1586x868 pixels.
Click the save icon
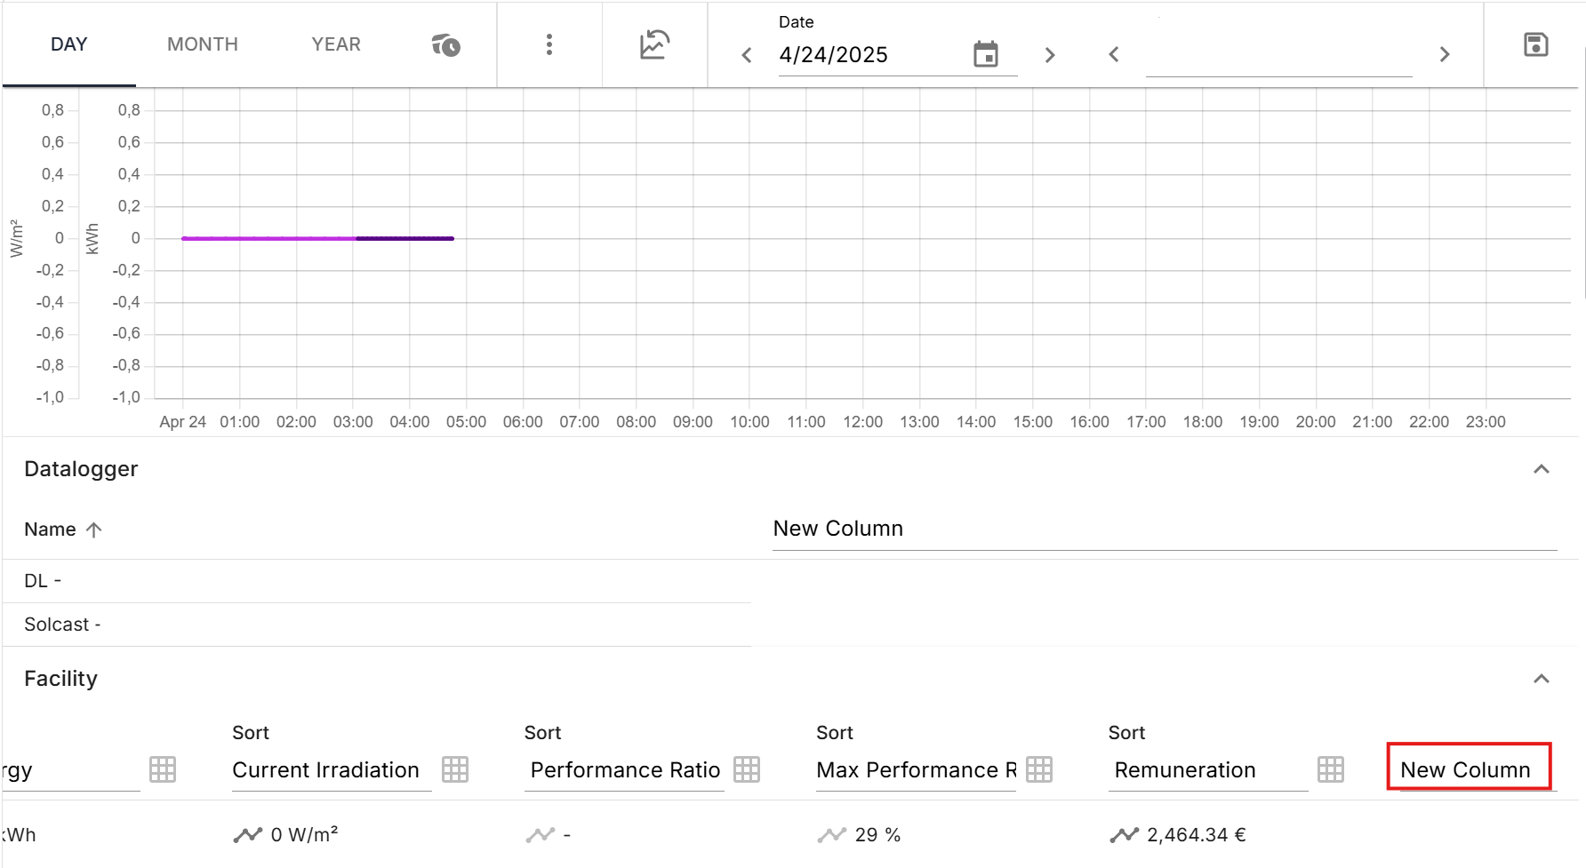click(1535, 44)
